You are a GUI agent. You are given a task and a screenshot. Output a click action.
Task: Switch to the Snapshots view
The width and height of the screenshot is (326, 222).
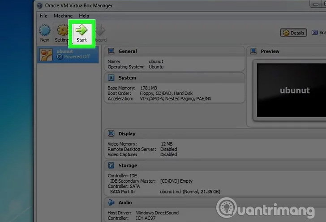click(318, 33)
